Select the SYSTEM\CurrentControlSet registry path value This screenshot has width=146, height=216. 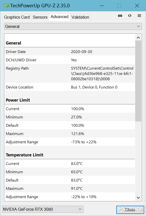(102, 74)
